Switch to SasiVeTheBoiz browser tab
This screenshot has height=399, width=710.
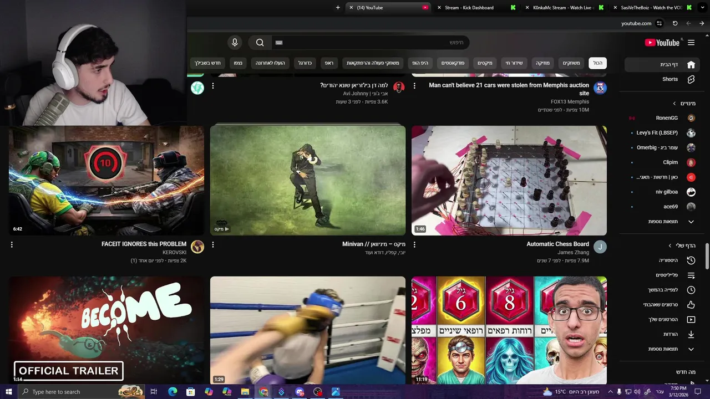651,8
